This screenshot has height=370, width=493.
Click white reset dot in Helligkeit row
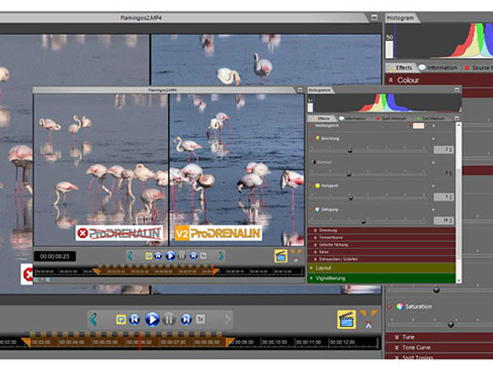[433, 186]
